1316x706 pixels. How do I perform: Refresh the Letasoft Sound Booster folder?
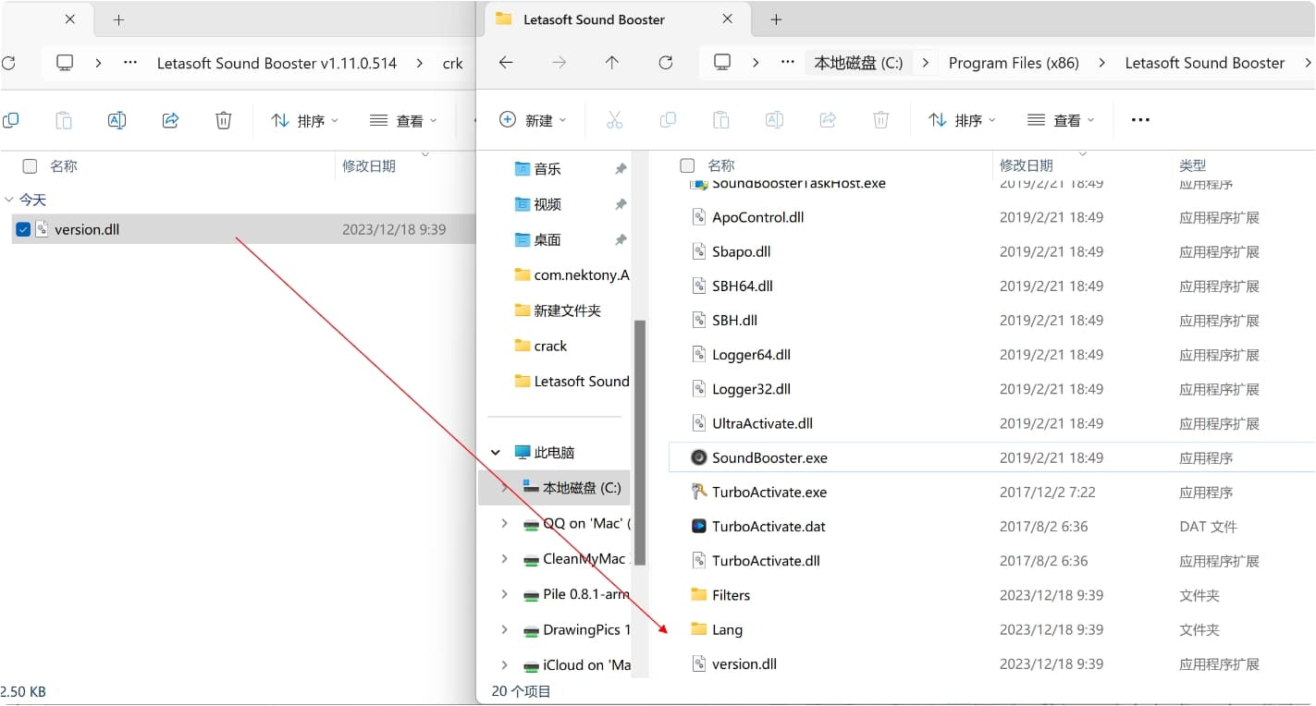click(x=665, y=63)
